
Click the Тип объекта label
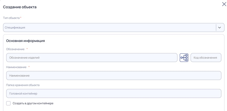[x=11, y=18]
